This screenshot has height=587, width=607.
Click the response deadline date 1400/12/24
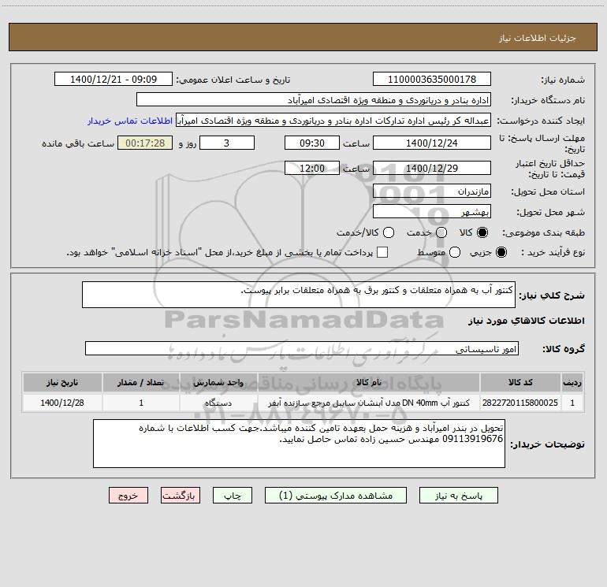(x=432, y=143)
